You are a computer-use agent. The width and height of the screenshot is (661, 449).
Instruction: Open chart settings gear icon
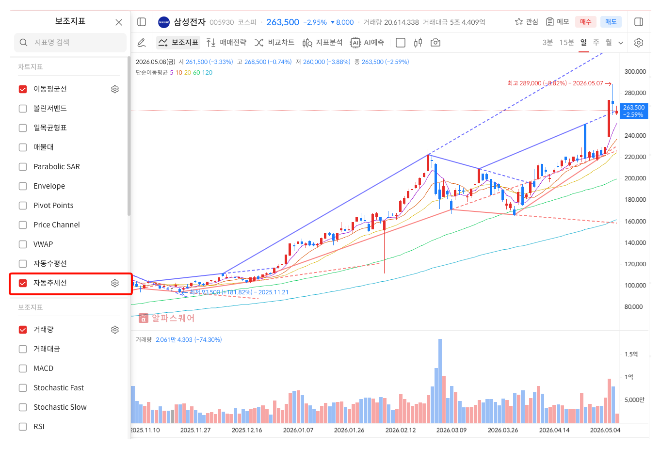639,43
